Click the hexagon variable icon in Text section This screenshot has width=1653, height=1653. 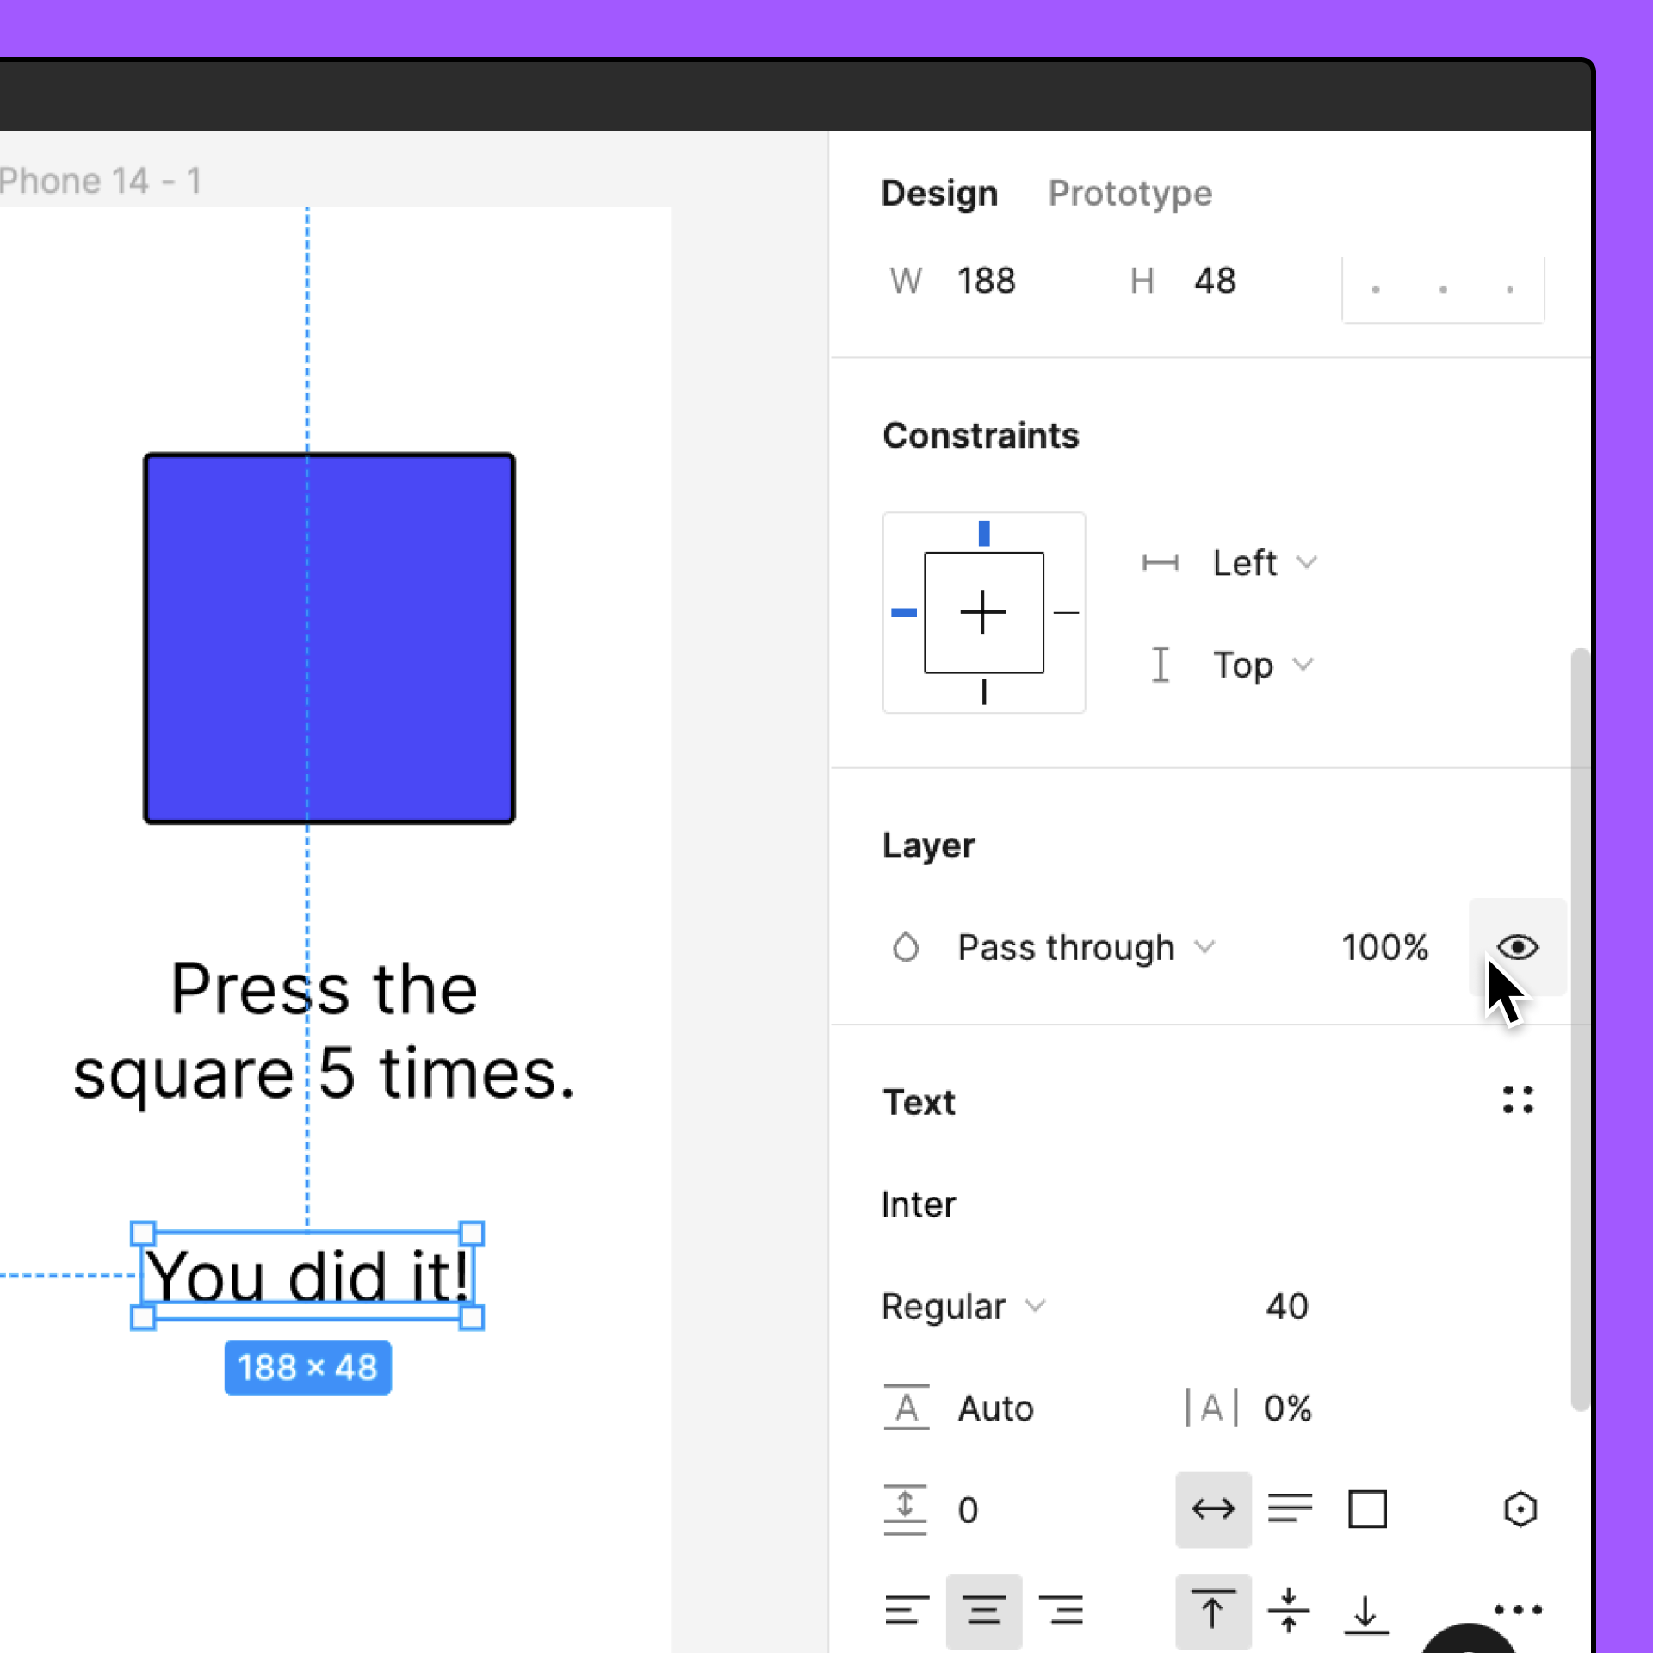(x=1520, y=1509)
